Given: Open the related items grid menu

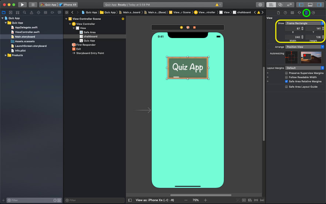Looking at the screenshot, I should click(67, 13).
